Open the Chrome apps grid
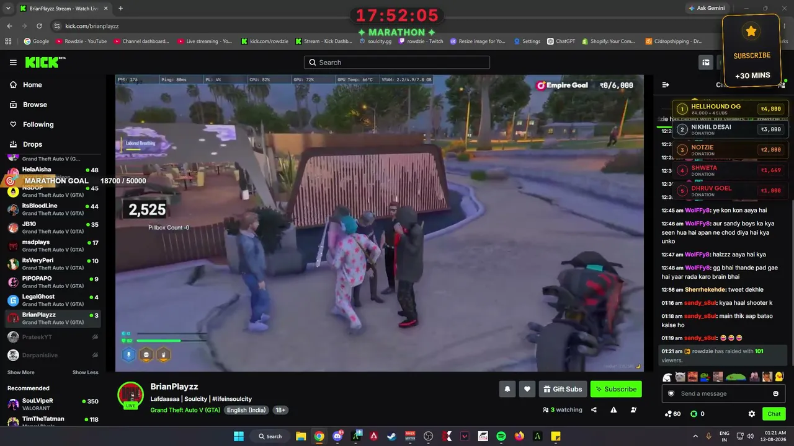This screenshot has height=446, width=794. pos(8,42)
